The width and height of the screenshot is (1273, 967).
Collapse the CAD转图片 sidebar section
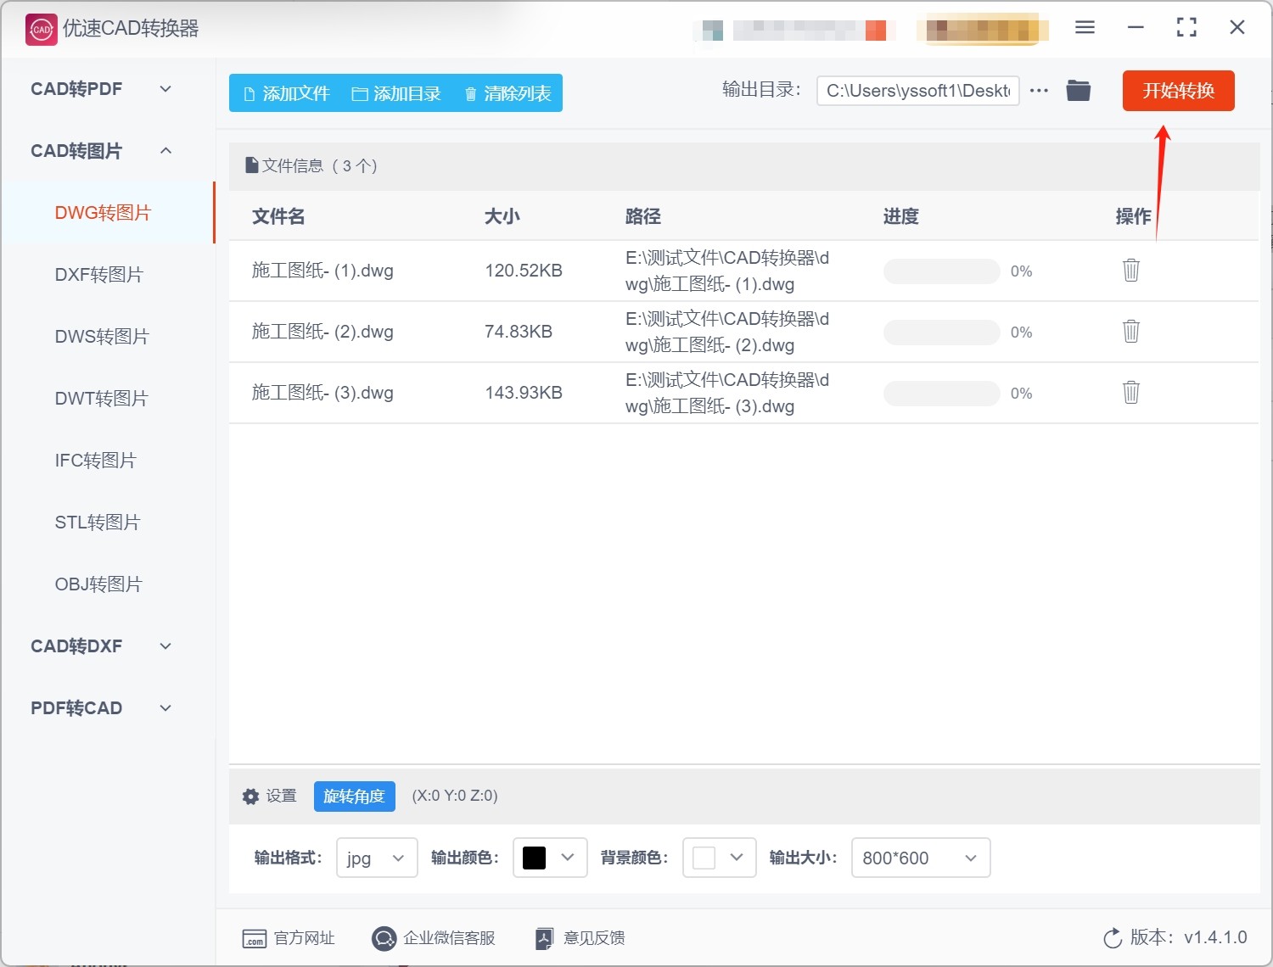pyautogui.click(x=102, y=151)
